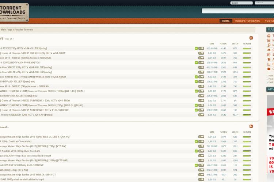
Task: Click verified checkmark on Game of Thrones [720p] DUAL row
Action: tap(196, 105)
